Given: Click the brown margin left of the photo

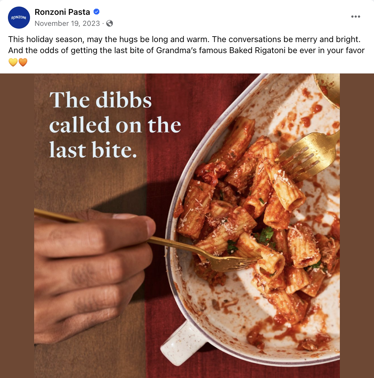Looking at the screenshot, I should (17, 226).
